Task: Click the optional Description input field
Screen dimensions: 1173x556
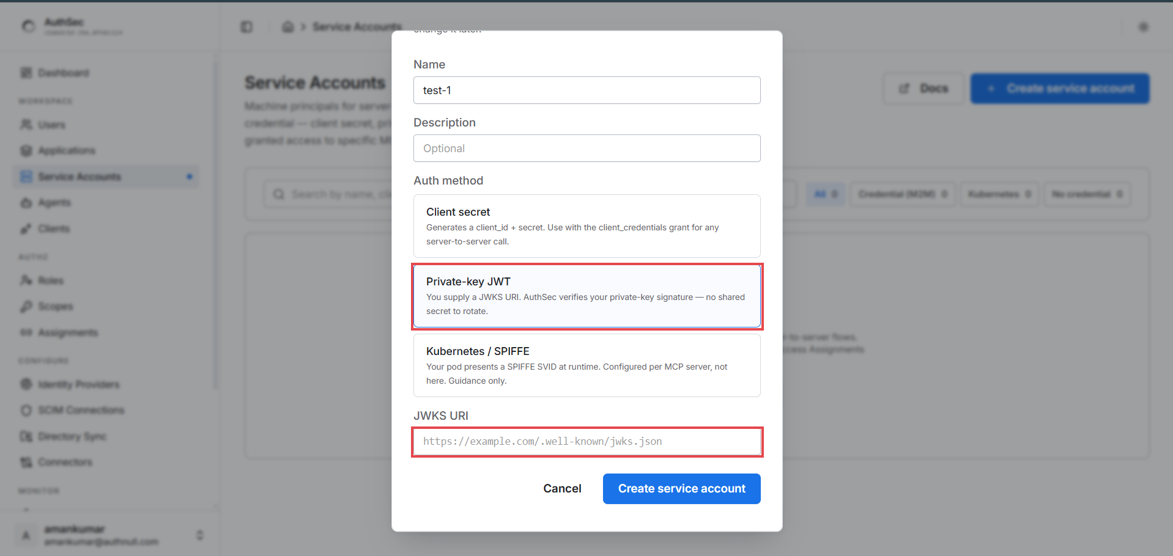Action: 586,148
